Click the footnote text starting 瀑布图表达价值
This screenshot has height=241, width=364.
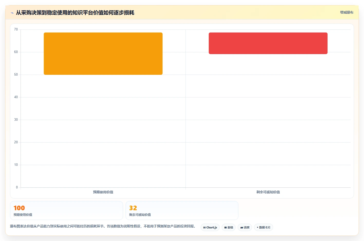click(103, 226)
